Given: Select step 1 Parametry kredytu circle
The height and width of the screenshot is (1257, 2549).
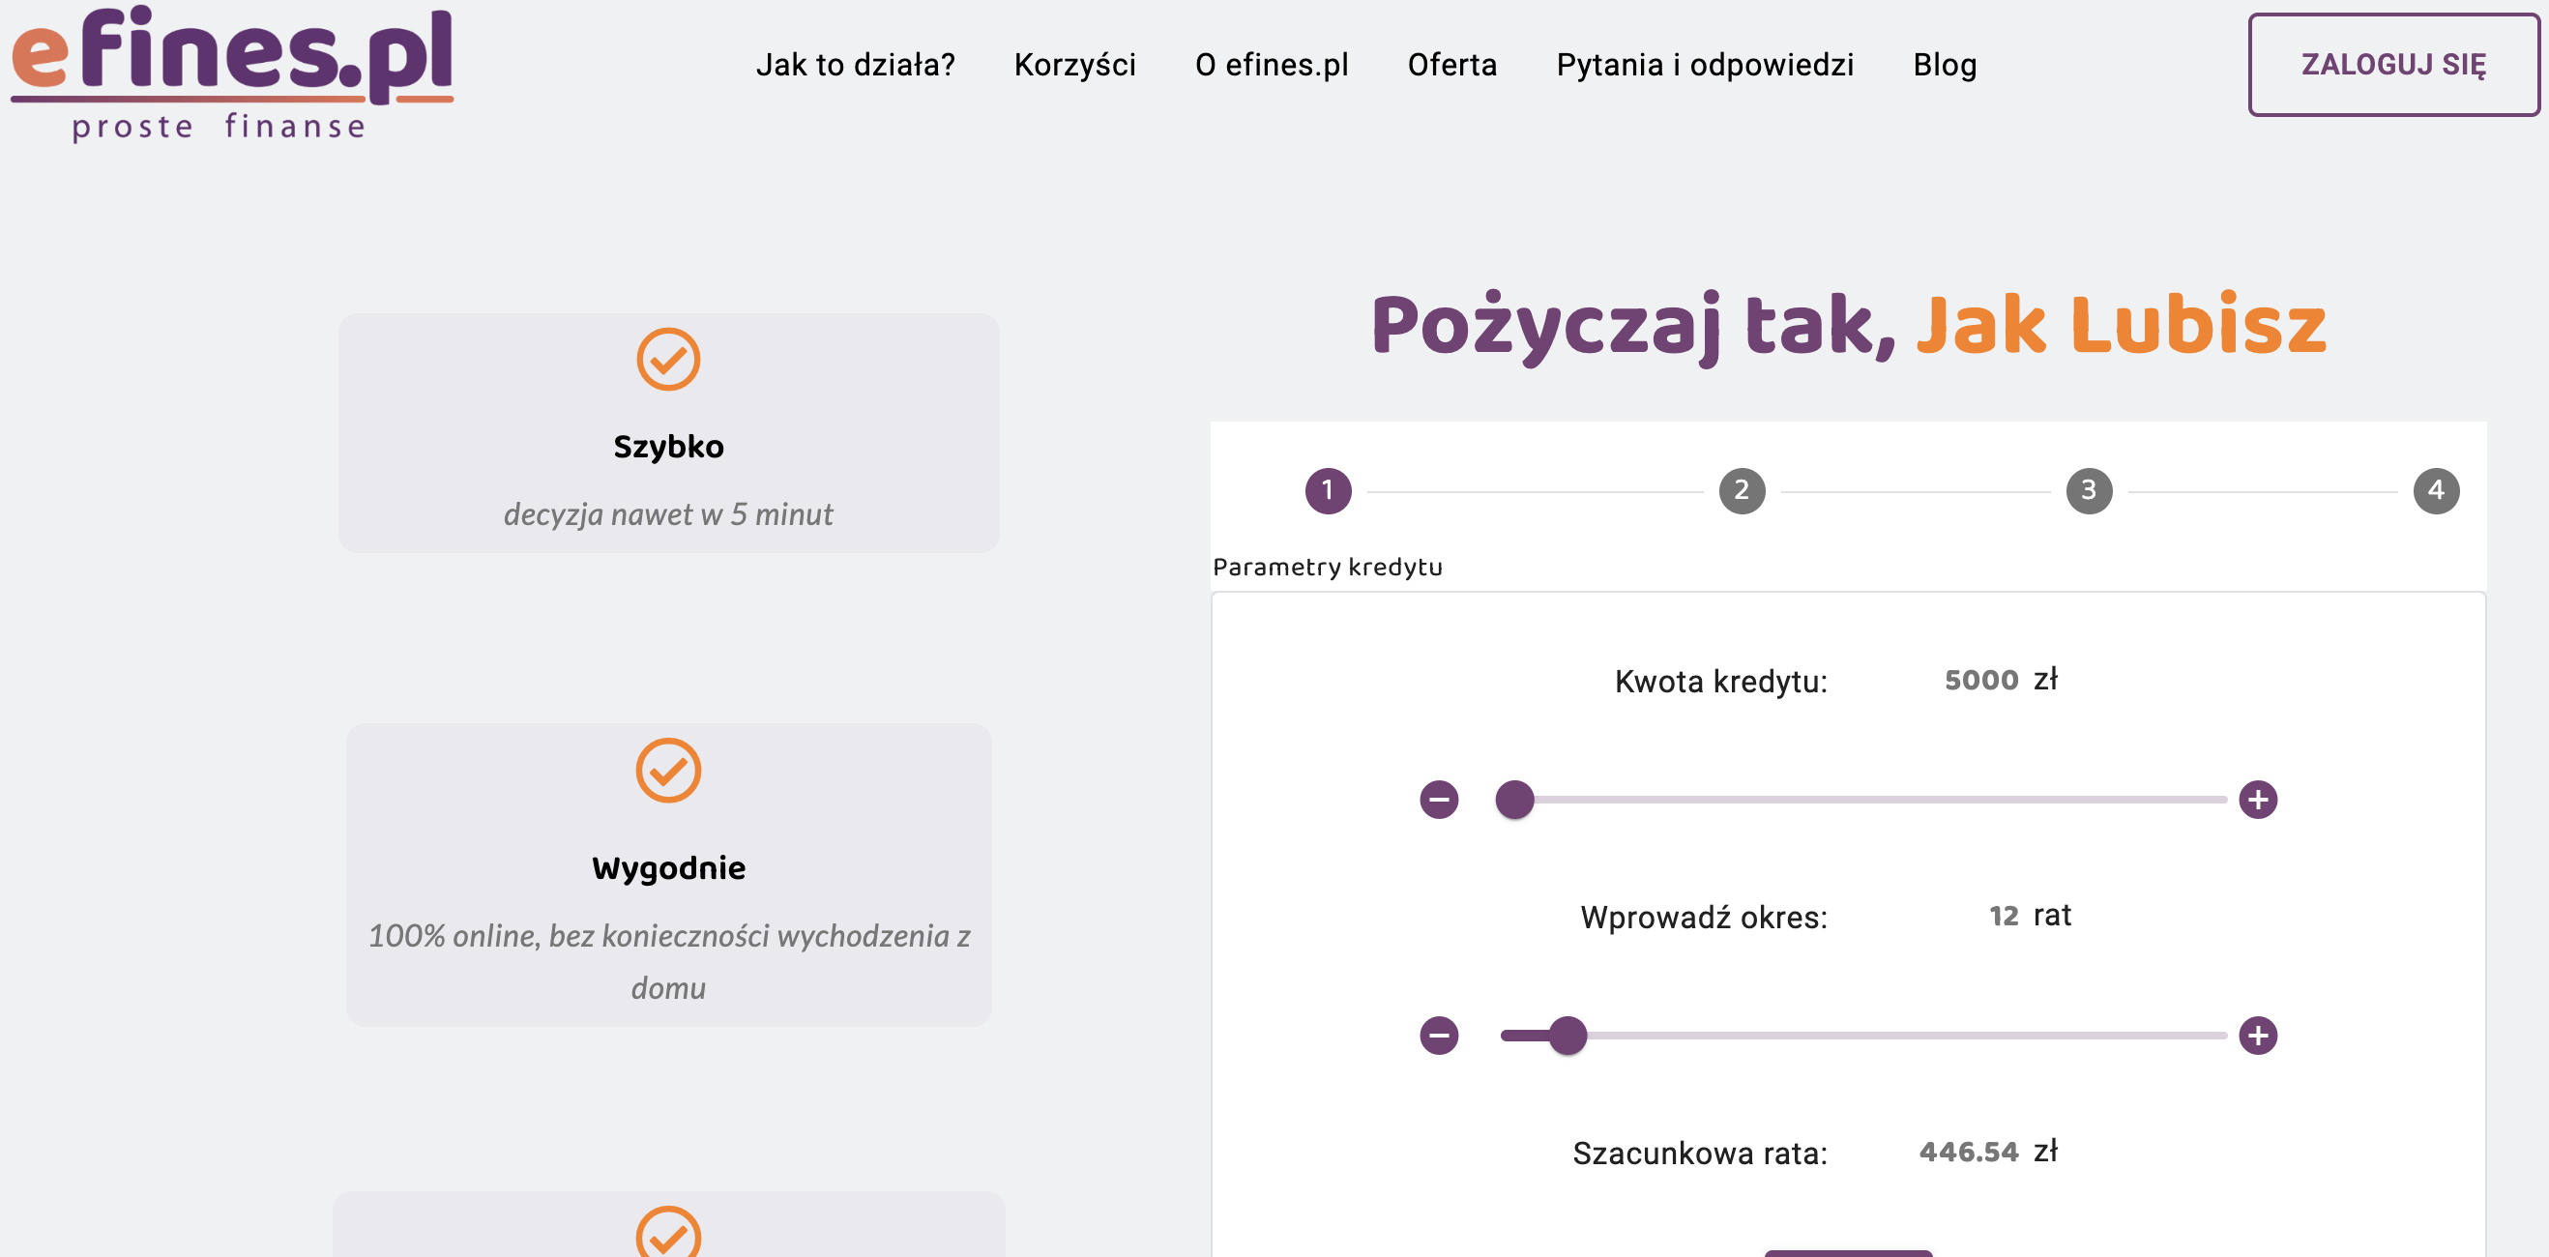Looking at the screenshot, I should [1328, 491].
